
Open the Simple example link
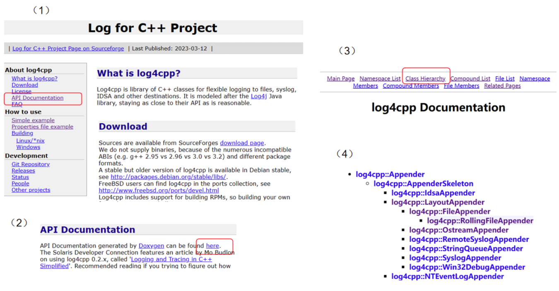pyautogui.click(x=33, y=120)
